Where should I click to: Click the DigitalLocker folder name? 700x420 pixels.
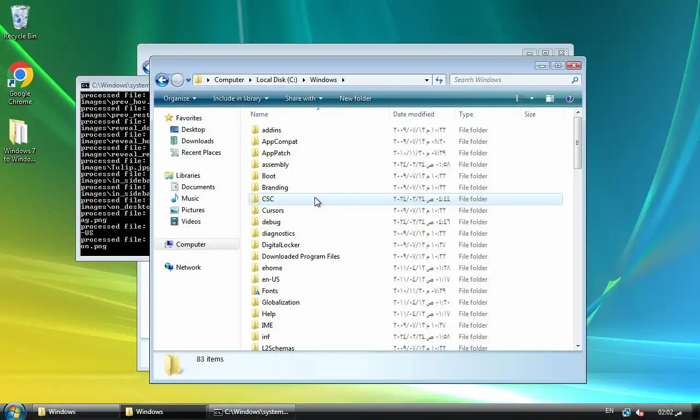(x=281, y=245)
